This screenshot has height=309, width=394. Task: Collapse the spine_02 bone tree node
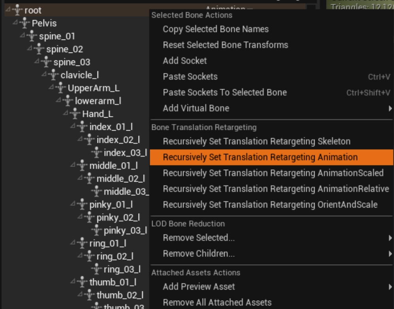click(x=30, y=49)
